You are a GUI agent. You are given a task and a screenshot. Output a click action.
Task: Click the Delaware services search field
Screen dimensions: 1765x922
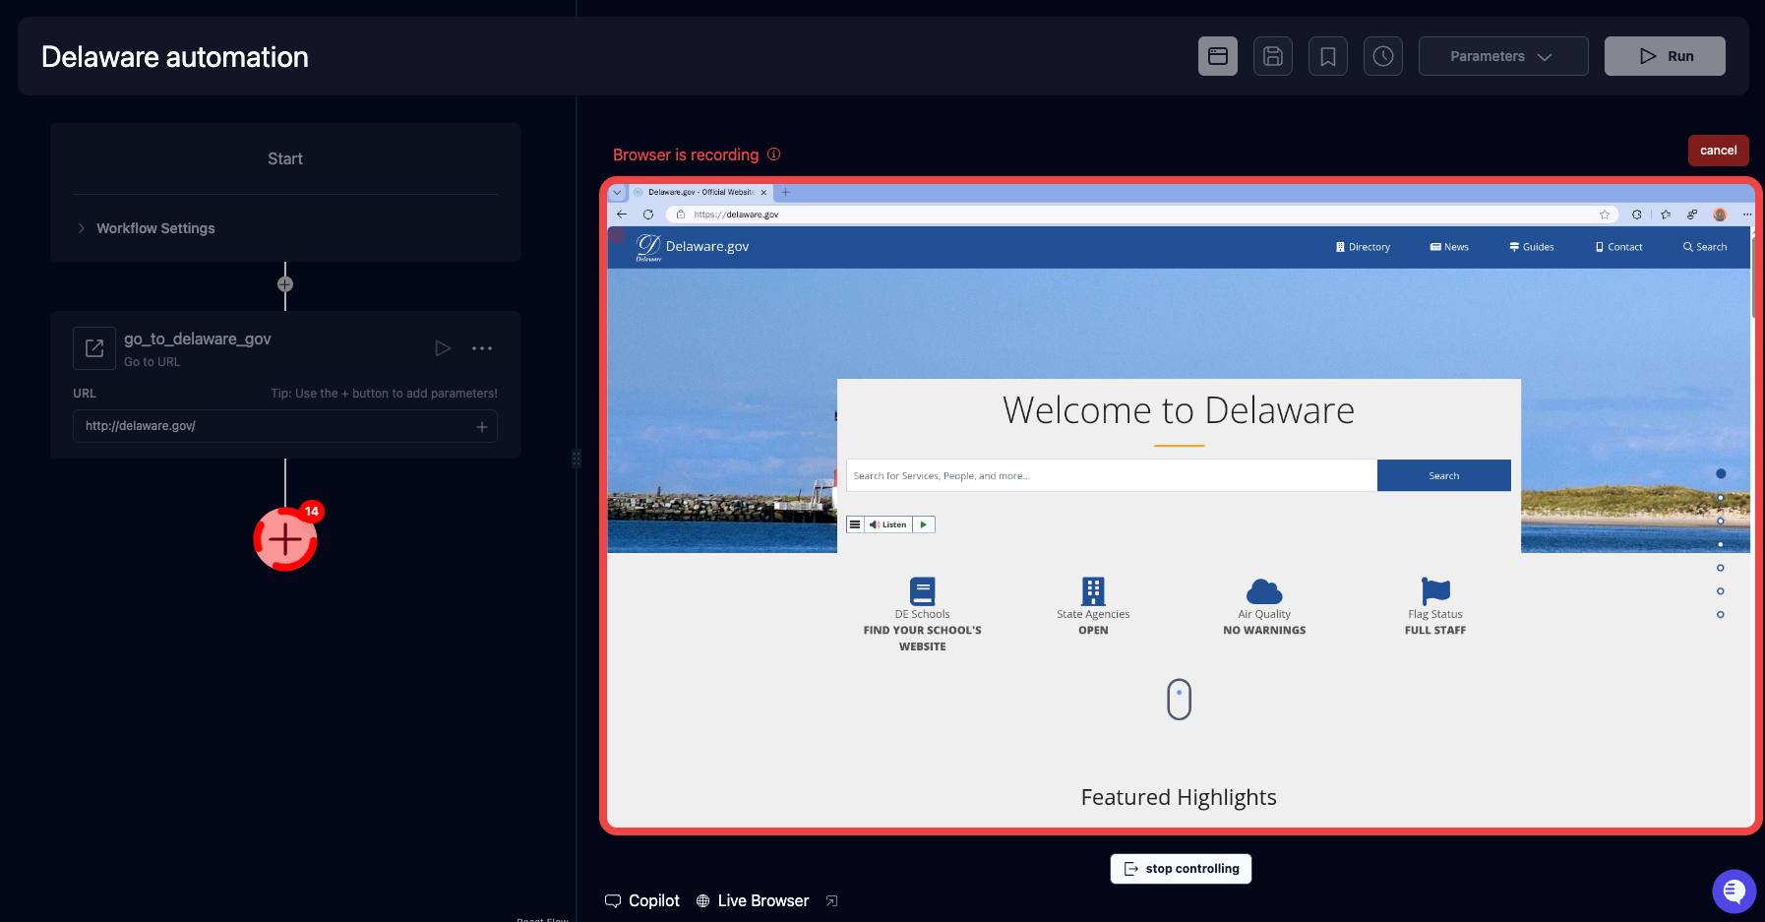click(1112, 475)
